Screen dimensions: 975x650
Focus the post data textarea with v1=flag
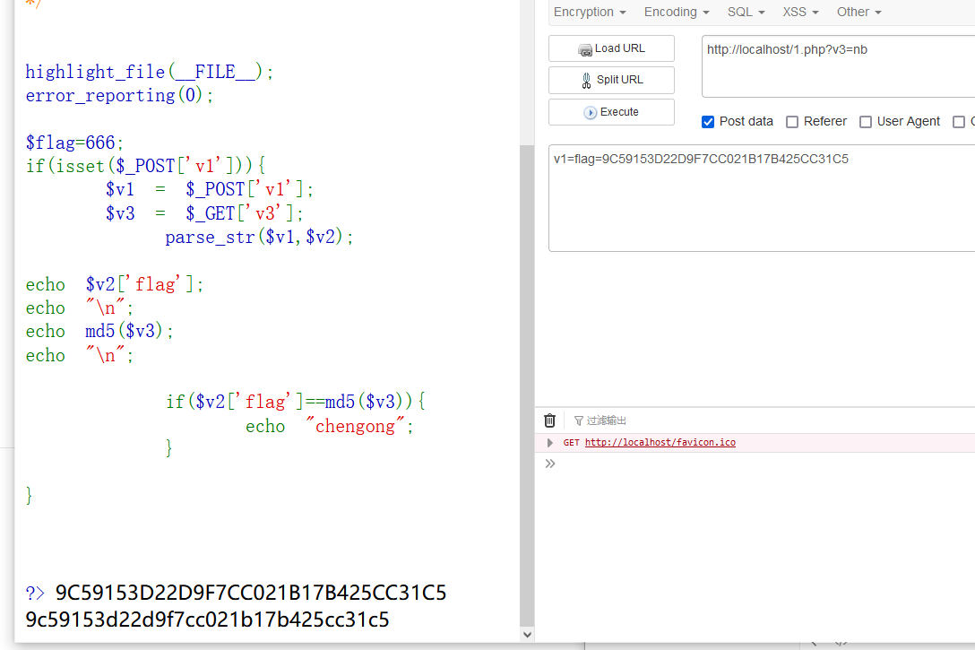point(762,198)
